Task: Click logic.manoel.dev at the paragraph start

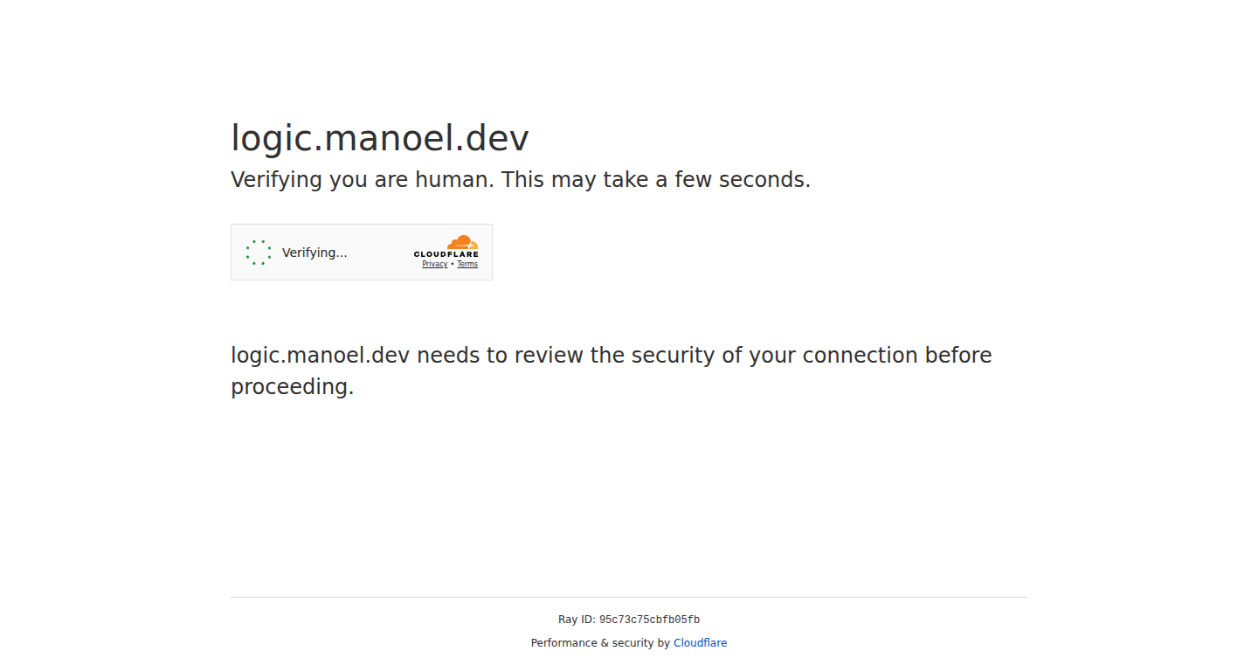Action: pos(320,356)
